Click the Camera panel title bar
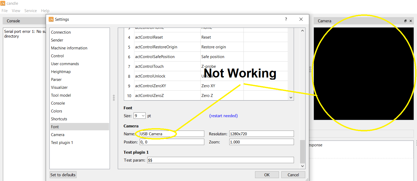Viewport: 417px width, 181px height. point(363,21)
